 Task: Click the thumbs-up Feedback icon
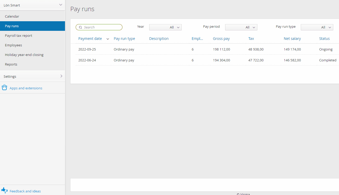coord(4,190)
